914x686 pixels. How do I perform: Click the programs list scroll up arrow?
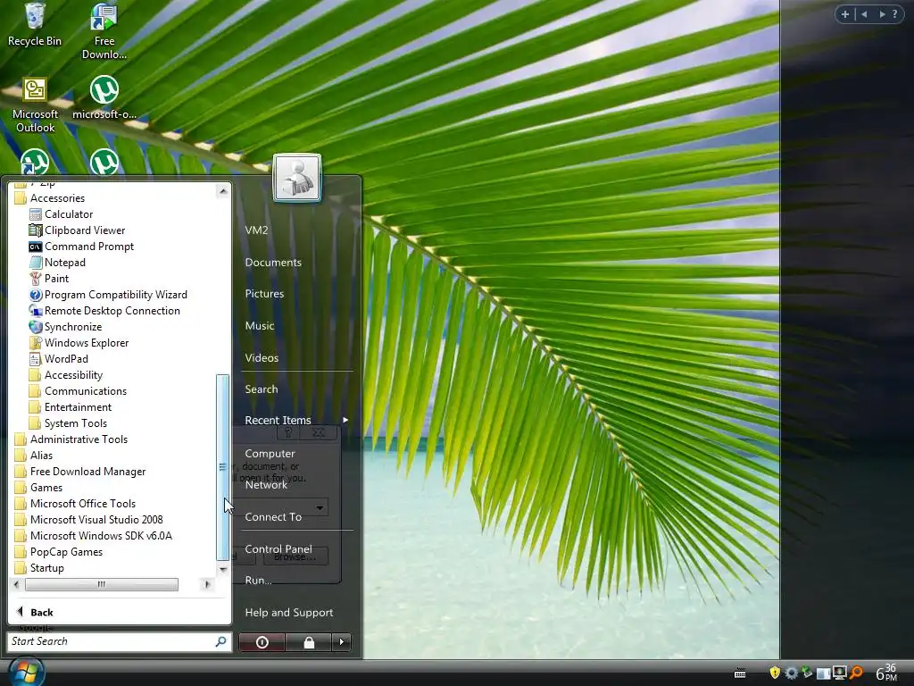coord(222,191)
